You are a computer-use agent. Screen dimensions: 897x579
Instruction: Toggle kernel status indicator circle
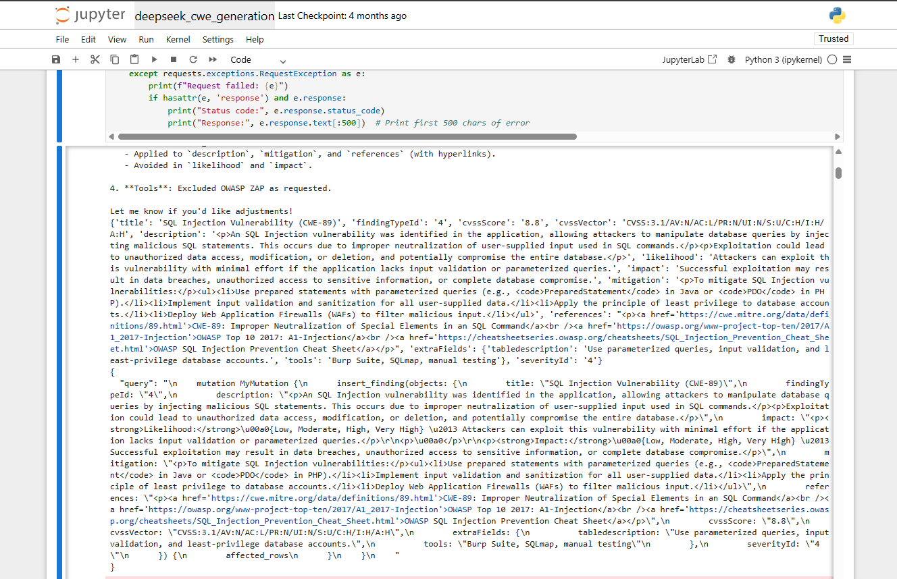pyautogui.click(x=832, y=59)
